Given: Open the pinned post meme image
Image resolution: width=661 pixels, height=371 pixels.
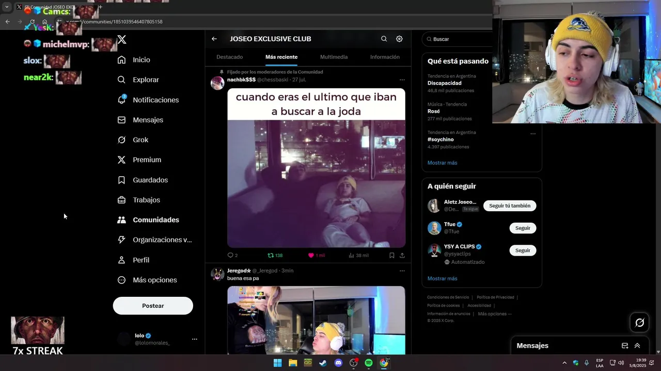Looking at the screenshot, I should 316,168.
